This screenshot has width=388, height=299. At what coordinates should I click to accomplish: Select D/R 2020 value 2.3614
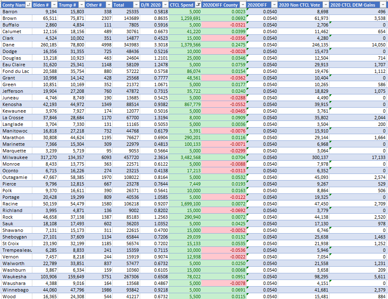point(154,157)
